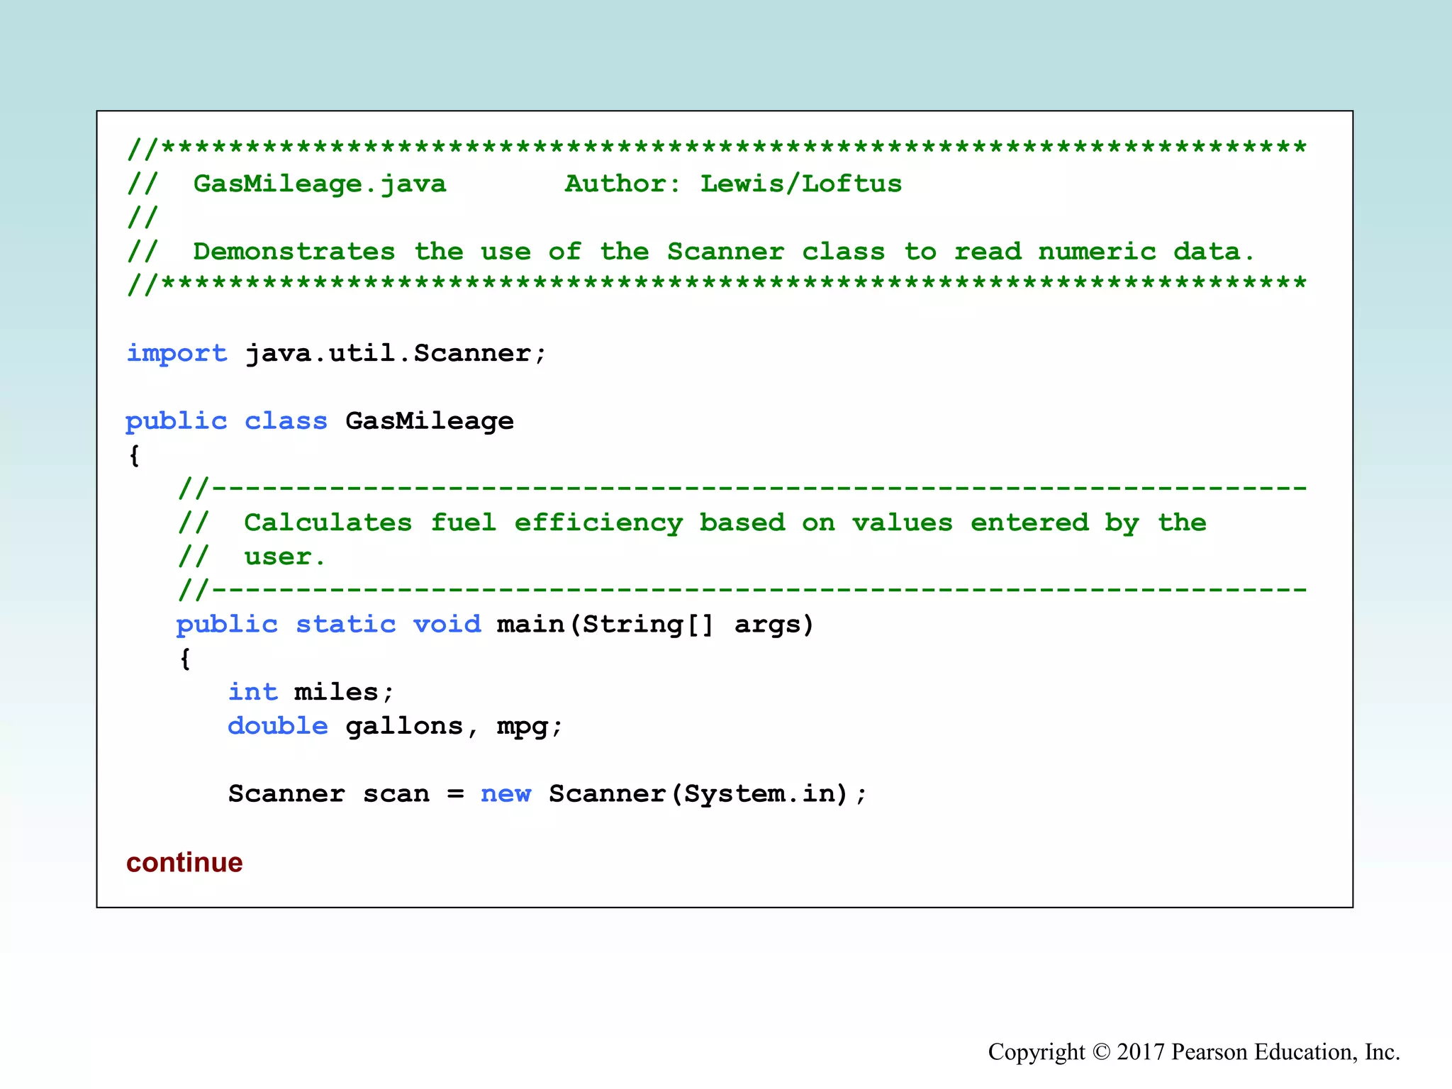Click the 'import' keyword

pyautogui.click(x=177, y=353)
